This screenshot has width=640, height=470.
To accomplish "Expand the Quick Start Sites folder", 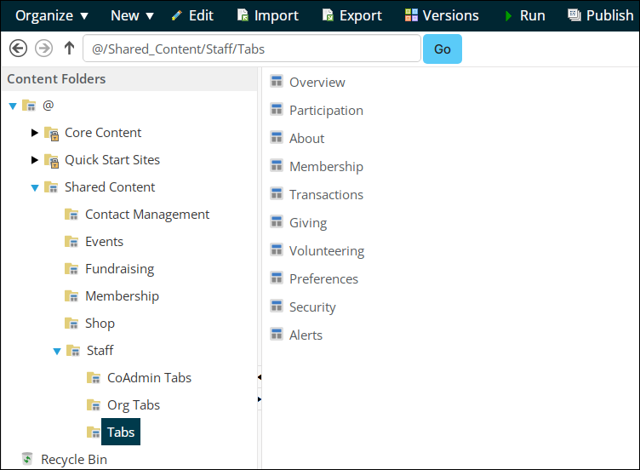I will point(35,160).
